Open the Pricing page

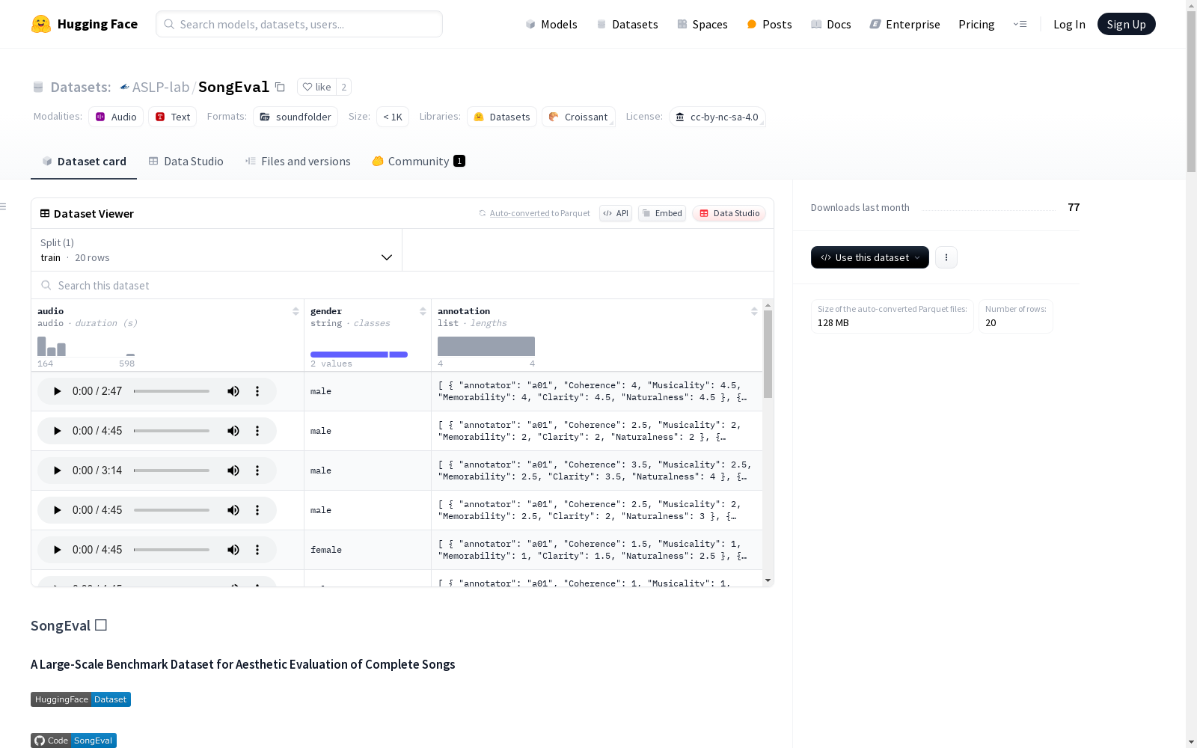(976, 24)
